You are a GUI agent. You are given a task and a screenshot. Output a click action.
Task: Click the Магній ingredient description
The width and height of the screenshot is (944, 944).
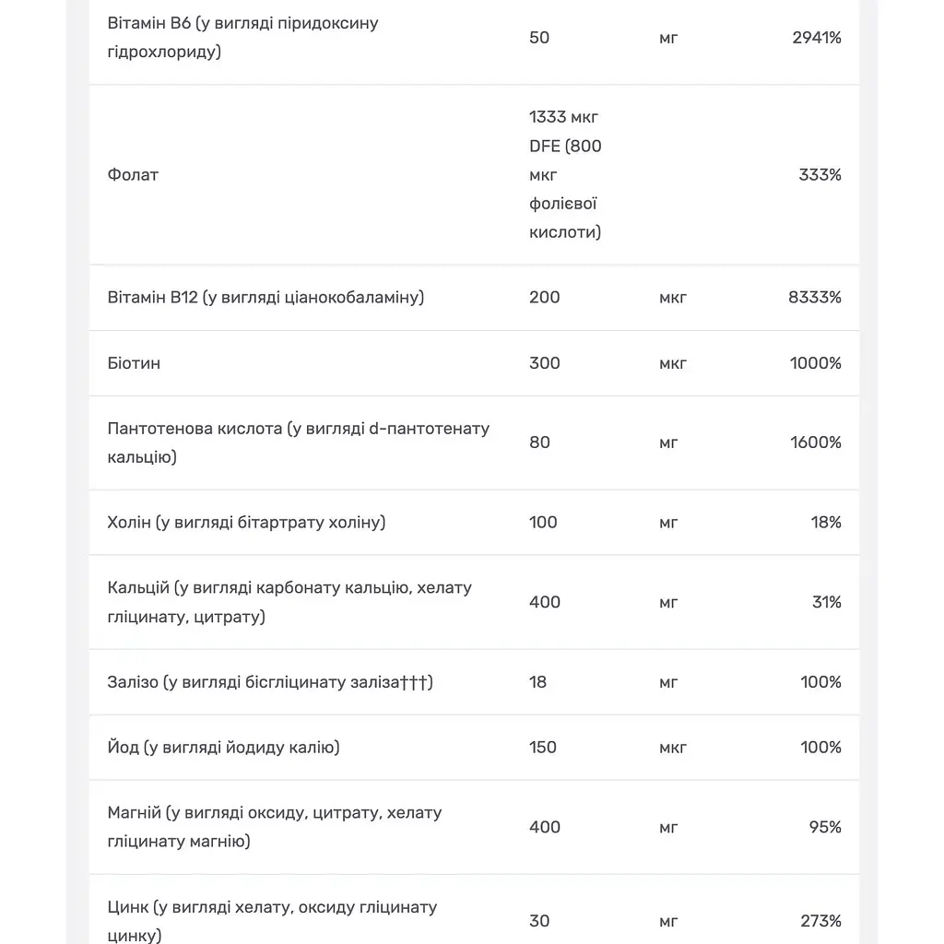275,827
